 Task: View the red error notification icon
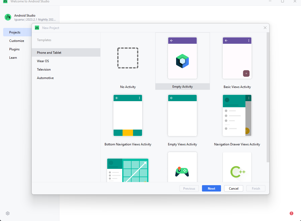291,213
